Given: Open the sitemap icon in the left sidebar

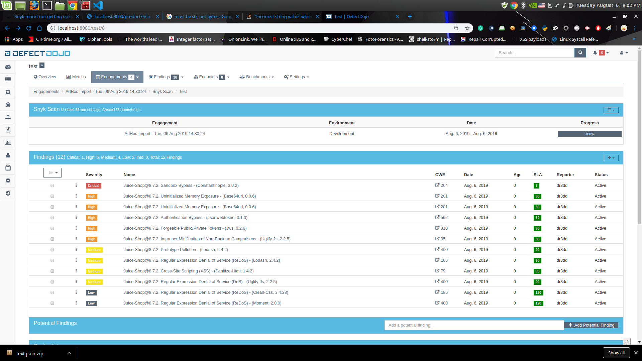Looking at the screenshot, I should tap(8, 117).
